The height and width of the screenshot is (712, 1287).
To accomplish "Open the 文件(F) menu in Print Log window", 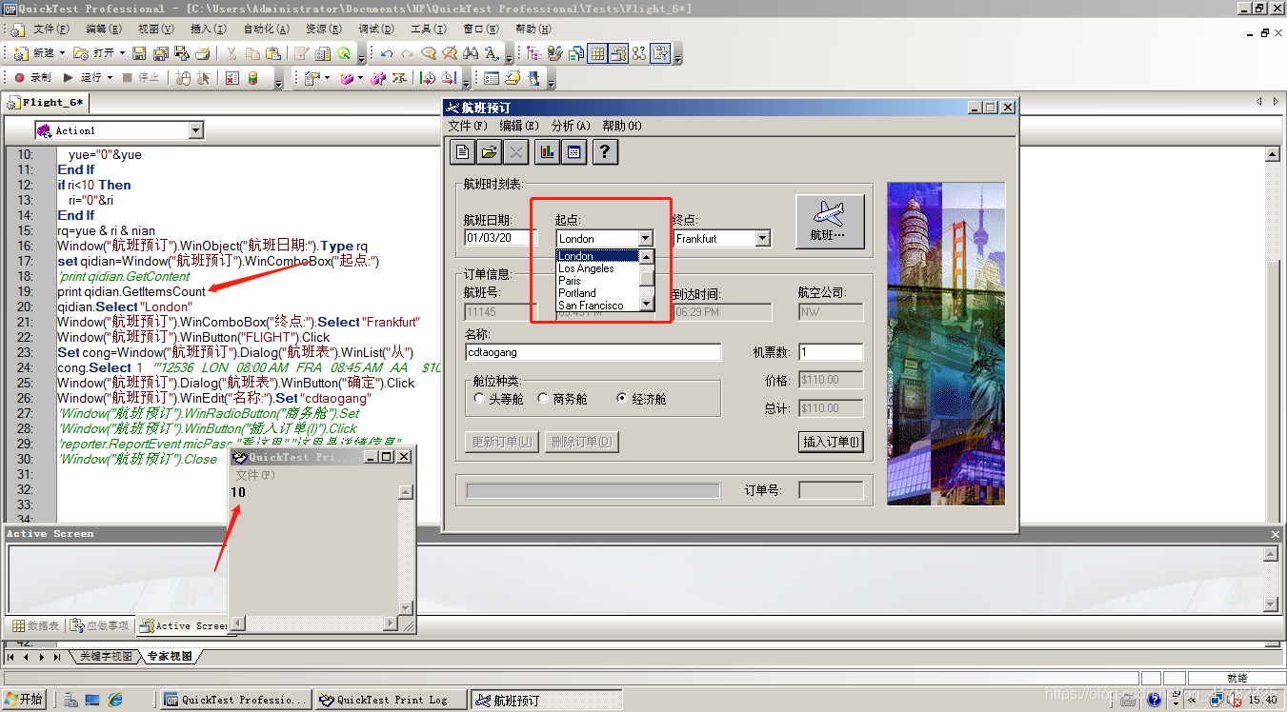I will tap(255, 474).
